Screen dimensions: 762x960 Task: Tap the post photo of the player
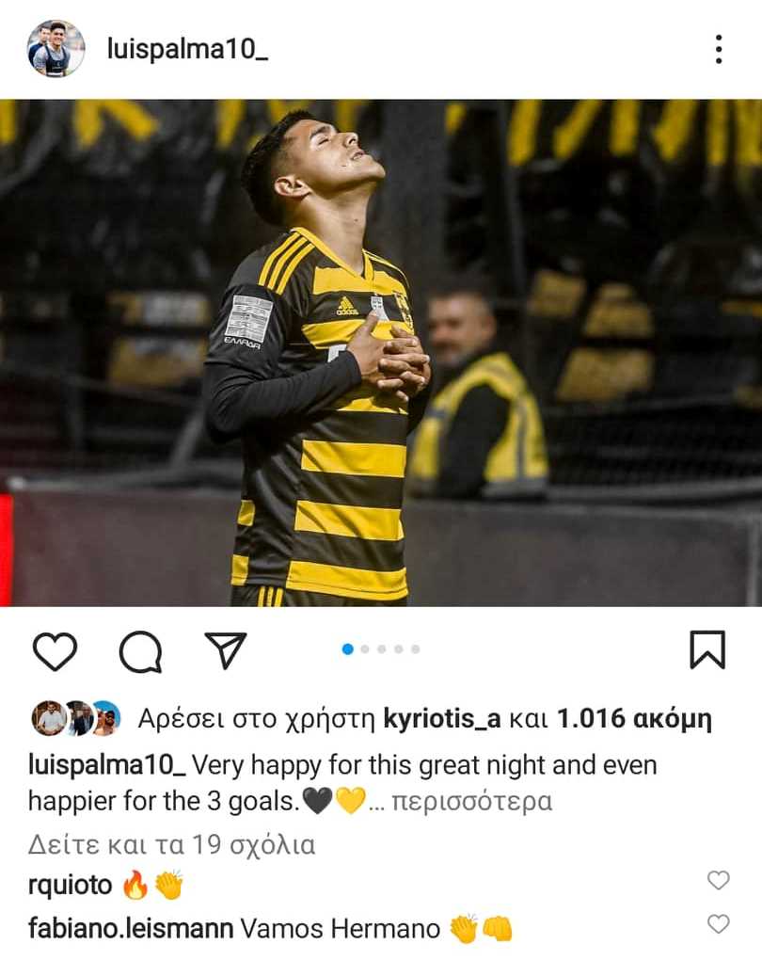point(381,353)
